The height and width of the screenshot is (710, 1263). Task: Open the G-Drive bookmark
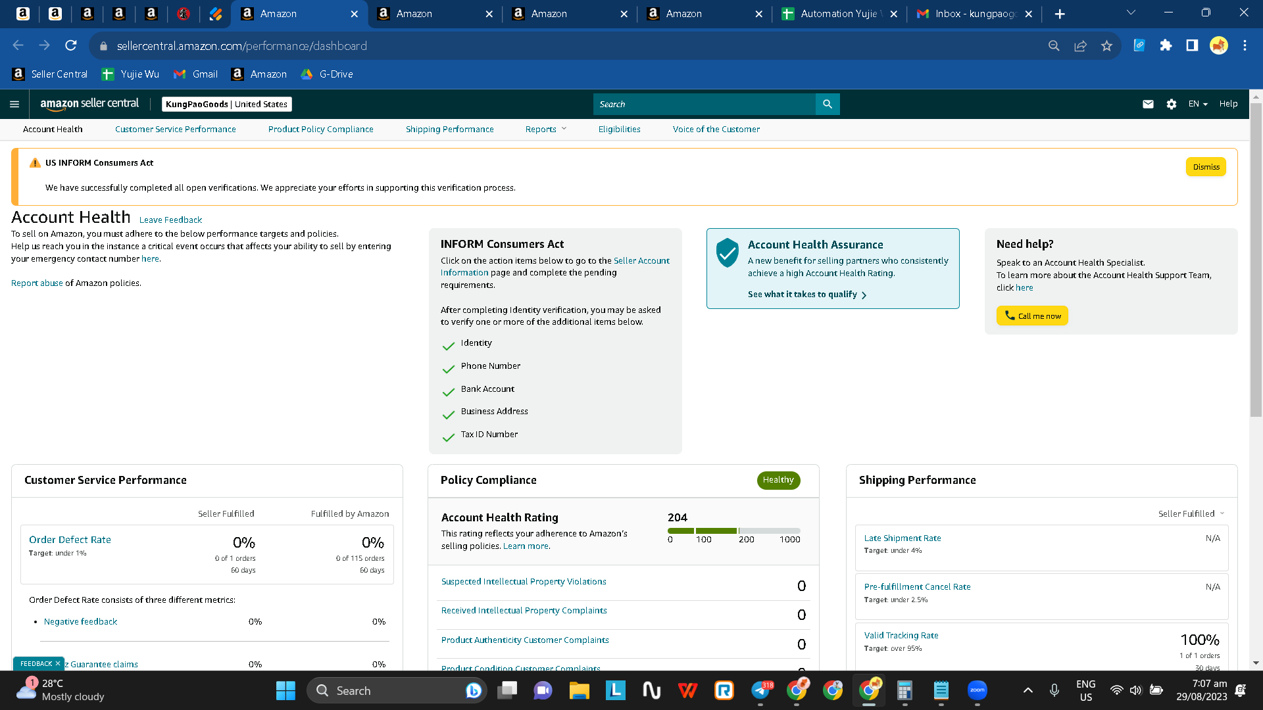(327, 74)
